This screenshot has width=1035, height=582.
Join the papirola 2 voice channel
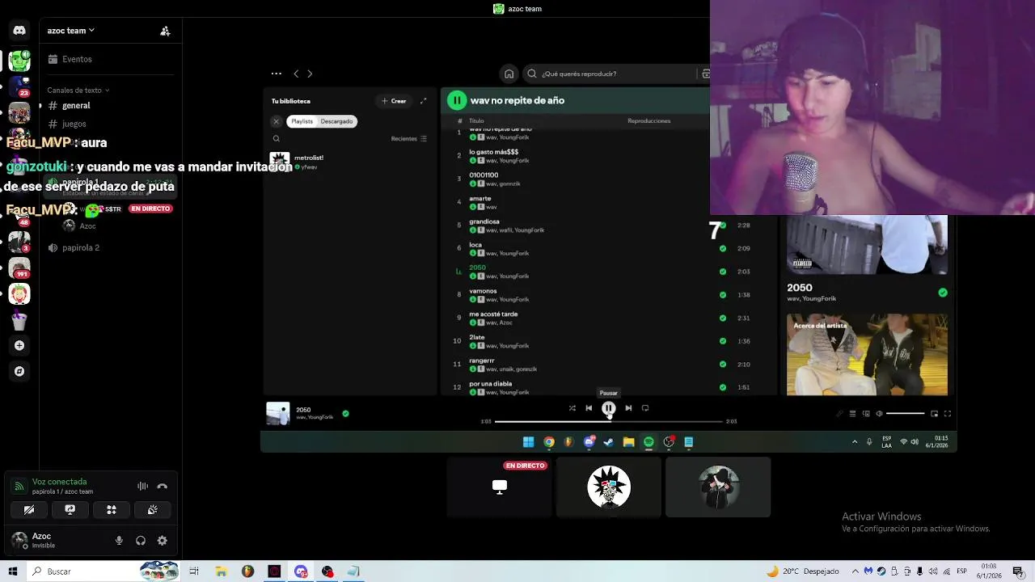pos(74,247)
